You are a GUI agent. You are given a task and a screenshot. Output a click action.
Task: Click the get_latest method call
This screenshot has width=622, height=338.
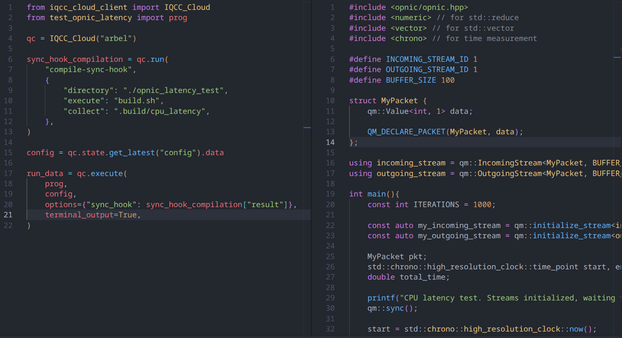[132, 153]
